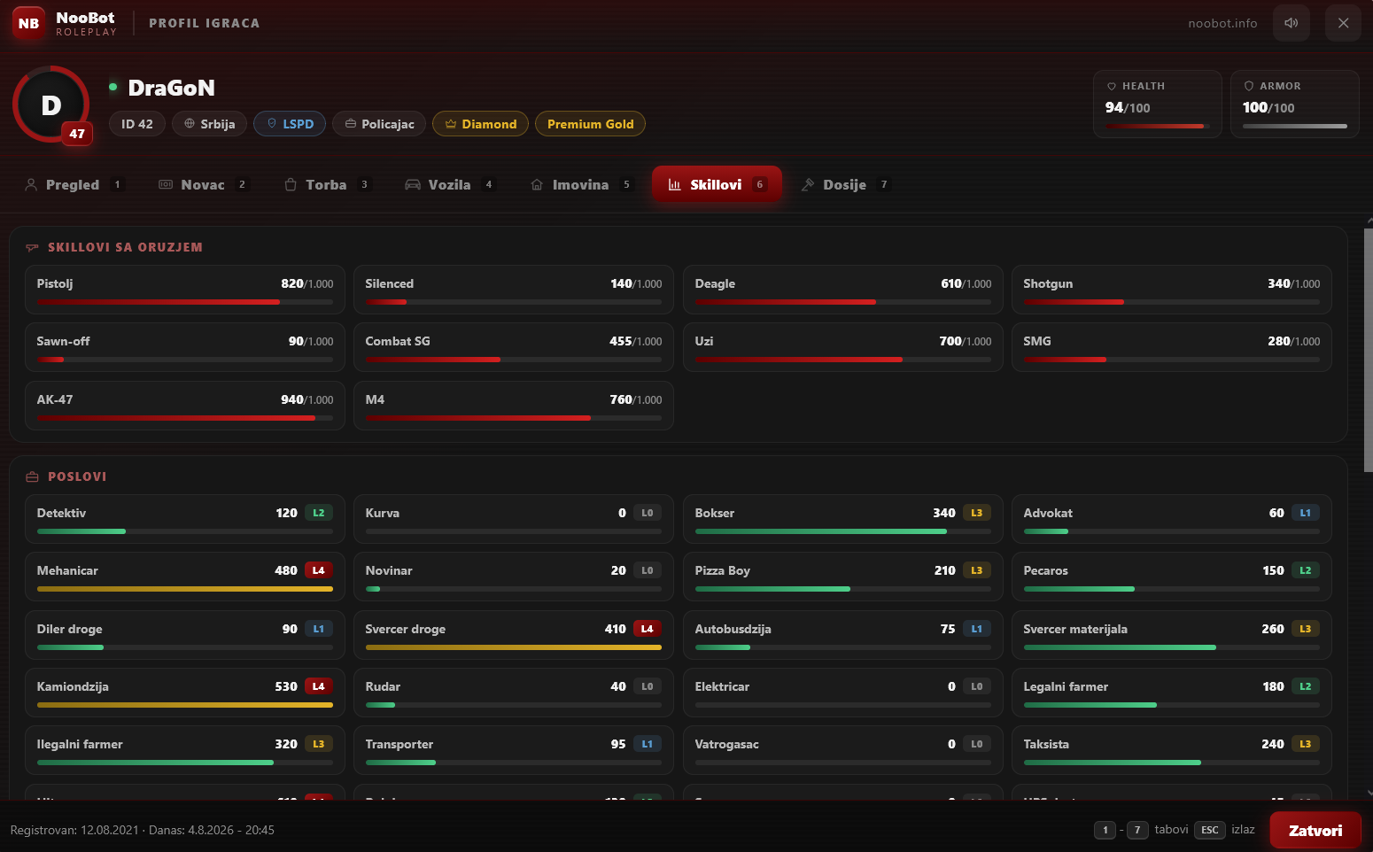The width and height of the screenshot is (1373, 852).
Task: Open the Pregled tab
Action: coord(74,184)
